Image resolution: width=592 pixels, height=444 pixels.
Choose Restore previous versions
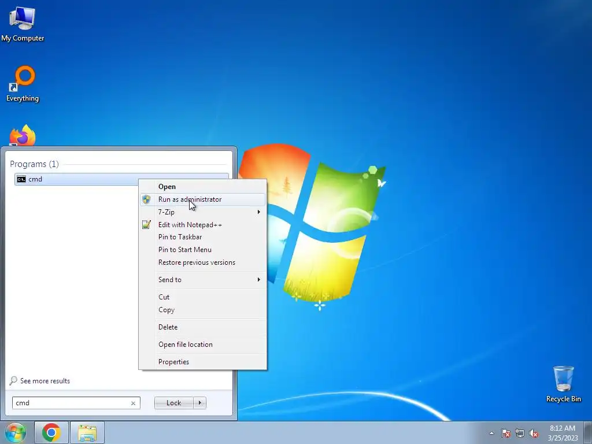point(203,262)
